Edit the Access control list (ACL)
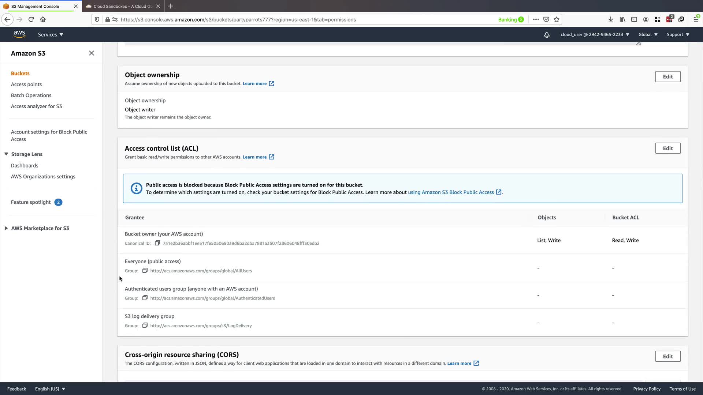Screen dimensions: 703x395 tap(667, 148)
